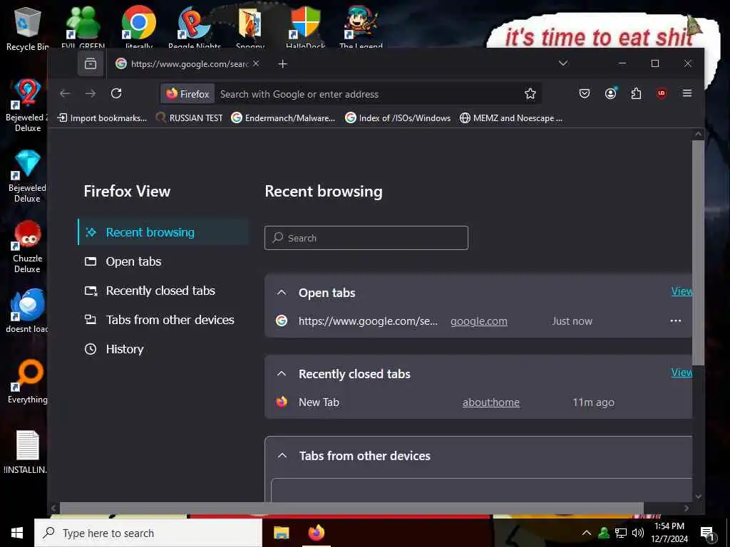The height and width of the screenshot is (547, 730).
Task: Select History in Firefox View sidebar
Action: tap(163, 349)
